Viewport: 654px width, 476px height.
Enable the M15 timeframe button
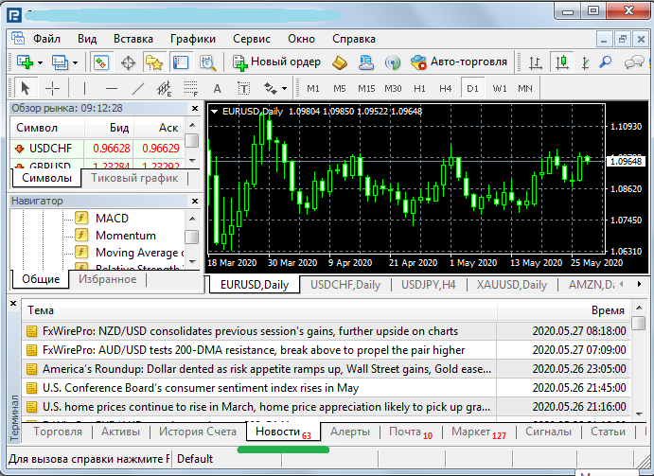(x=366, y=88)
